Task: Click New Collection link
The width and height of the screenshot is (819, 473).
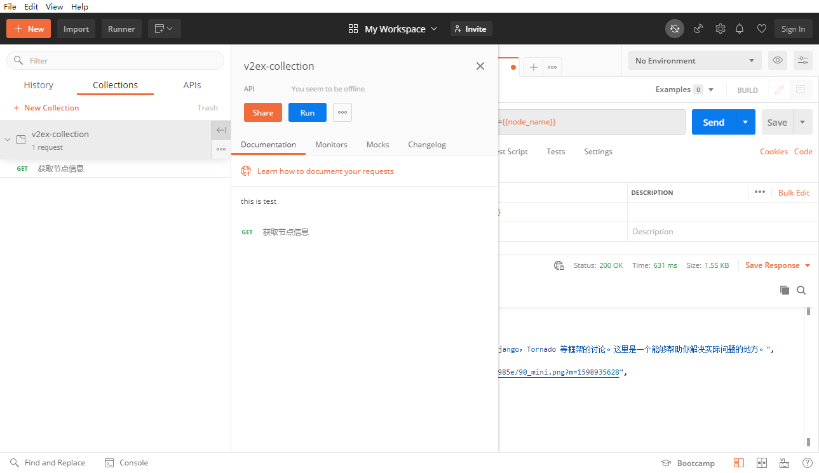Action: (x=46, y=108)
